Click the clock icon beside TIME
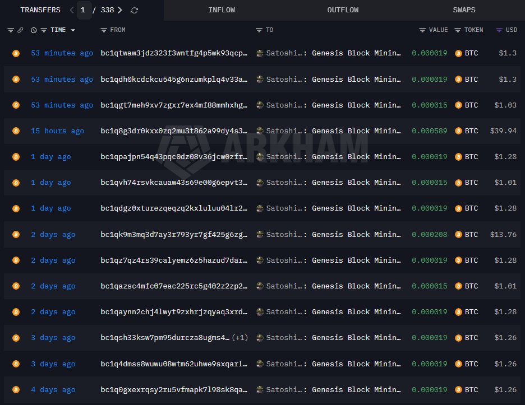Image resolution: width=525 pixels, height=405 pixels. point(34,30)
